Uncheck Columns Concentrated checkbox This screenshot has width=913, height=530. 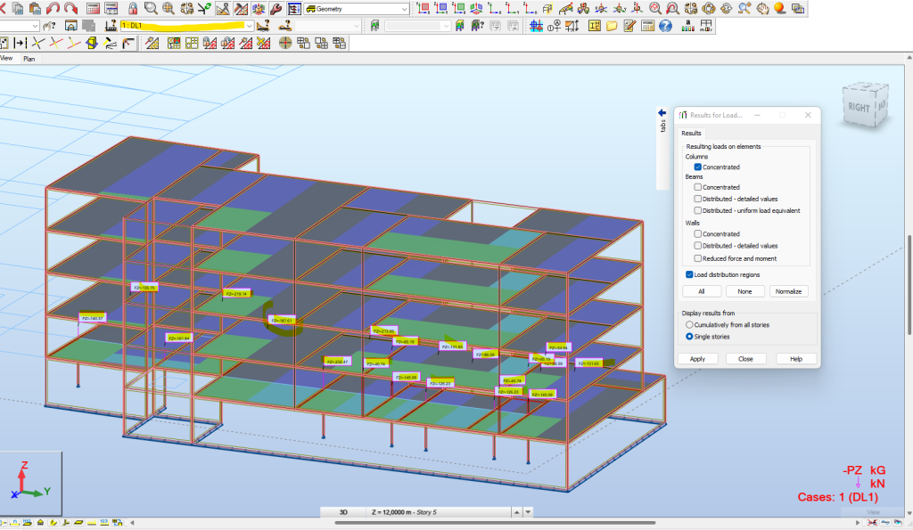click(x=698, y=167)
